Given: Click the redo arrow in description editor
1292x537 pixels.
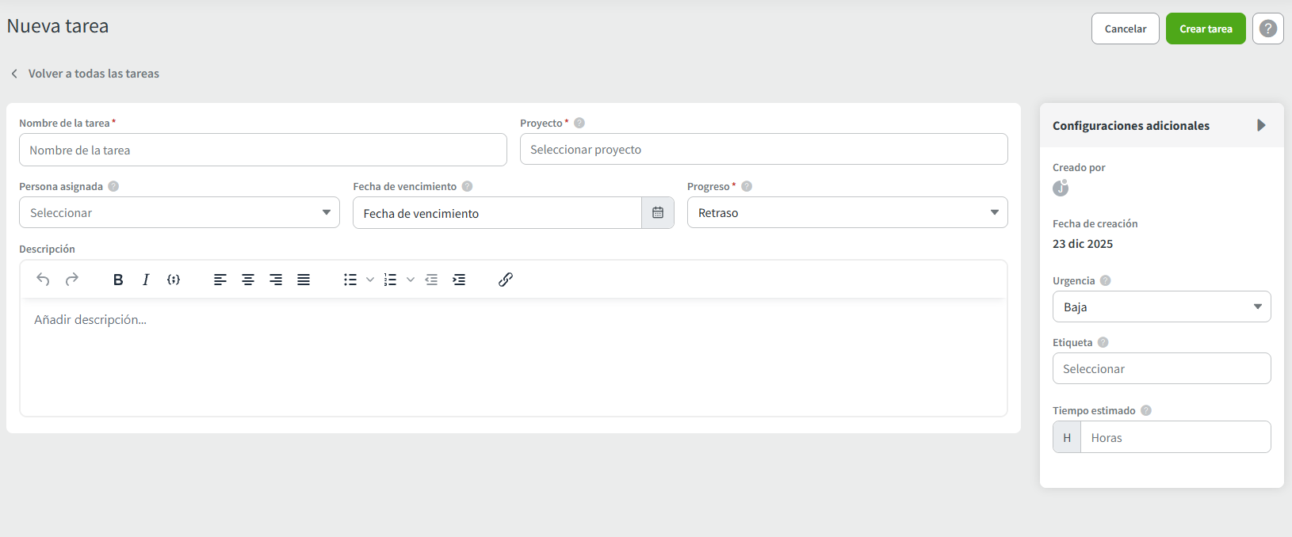Looking at the screenshot, I should 72,280.
